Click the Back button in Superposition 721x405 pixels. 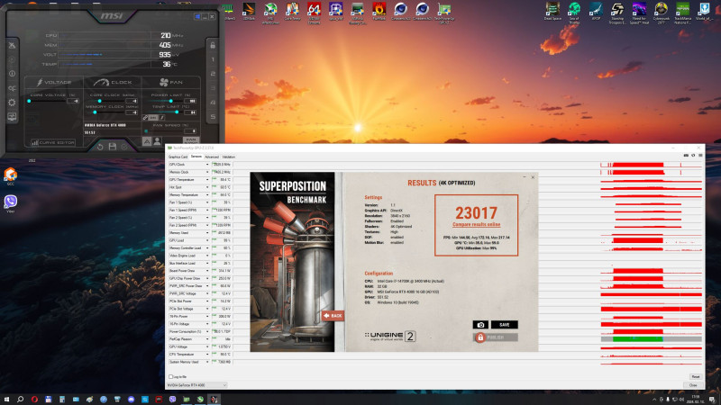(x=333, y=316)
